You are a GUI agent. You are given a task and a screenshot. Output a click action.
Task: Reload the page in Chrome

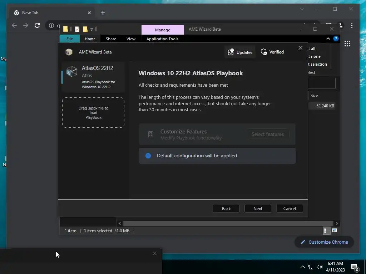pos(37,25)
